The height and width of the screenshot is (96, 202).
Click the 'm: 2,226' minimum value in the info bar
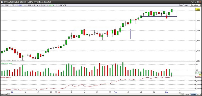pos(28,5)
